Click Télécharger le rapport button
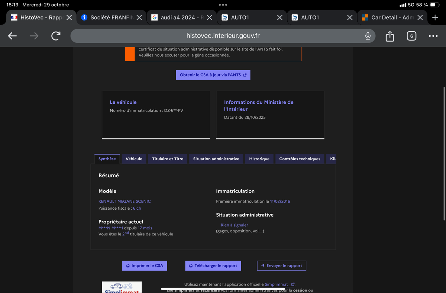 pos(213,265)
